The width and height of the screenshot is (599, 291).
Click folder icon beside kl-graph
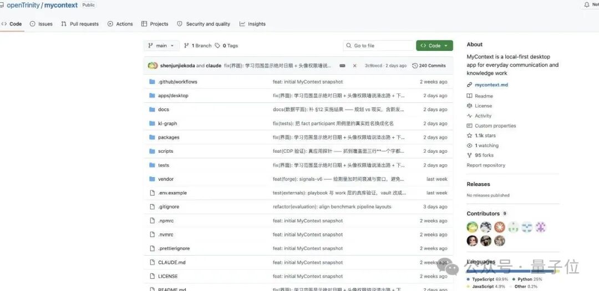pyautogui.click(x=152, y=123)
